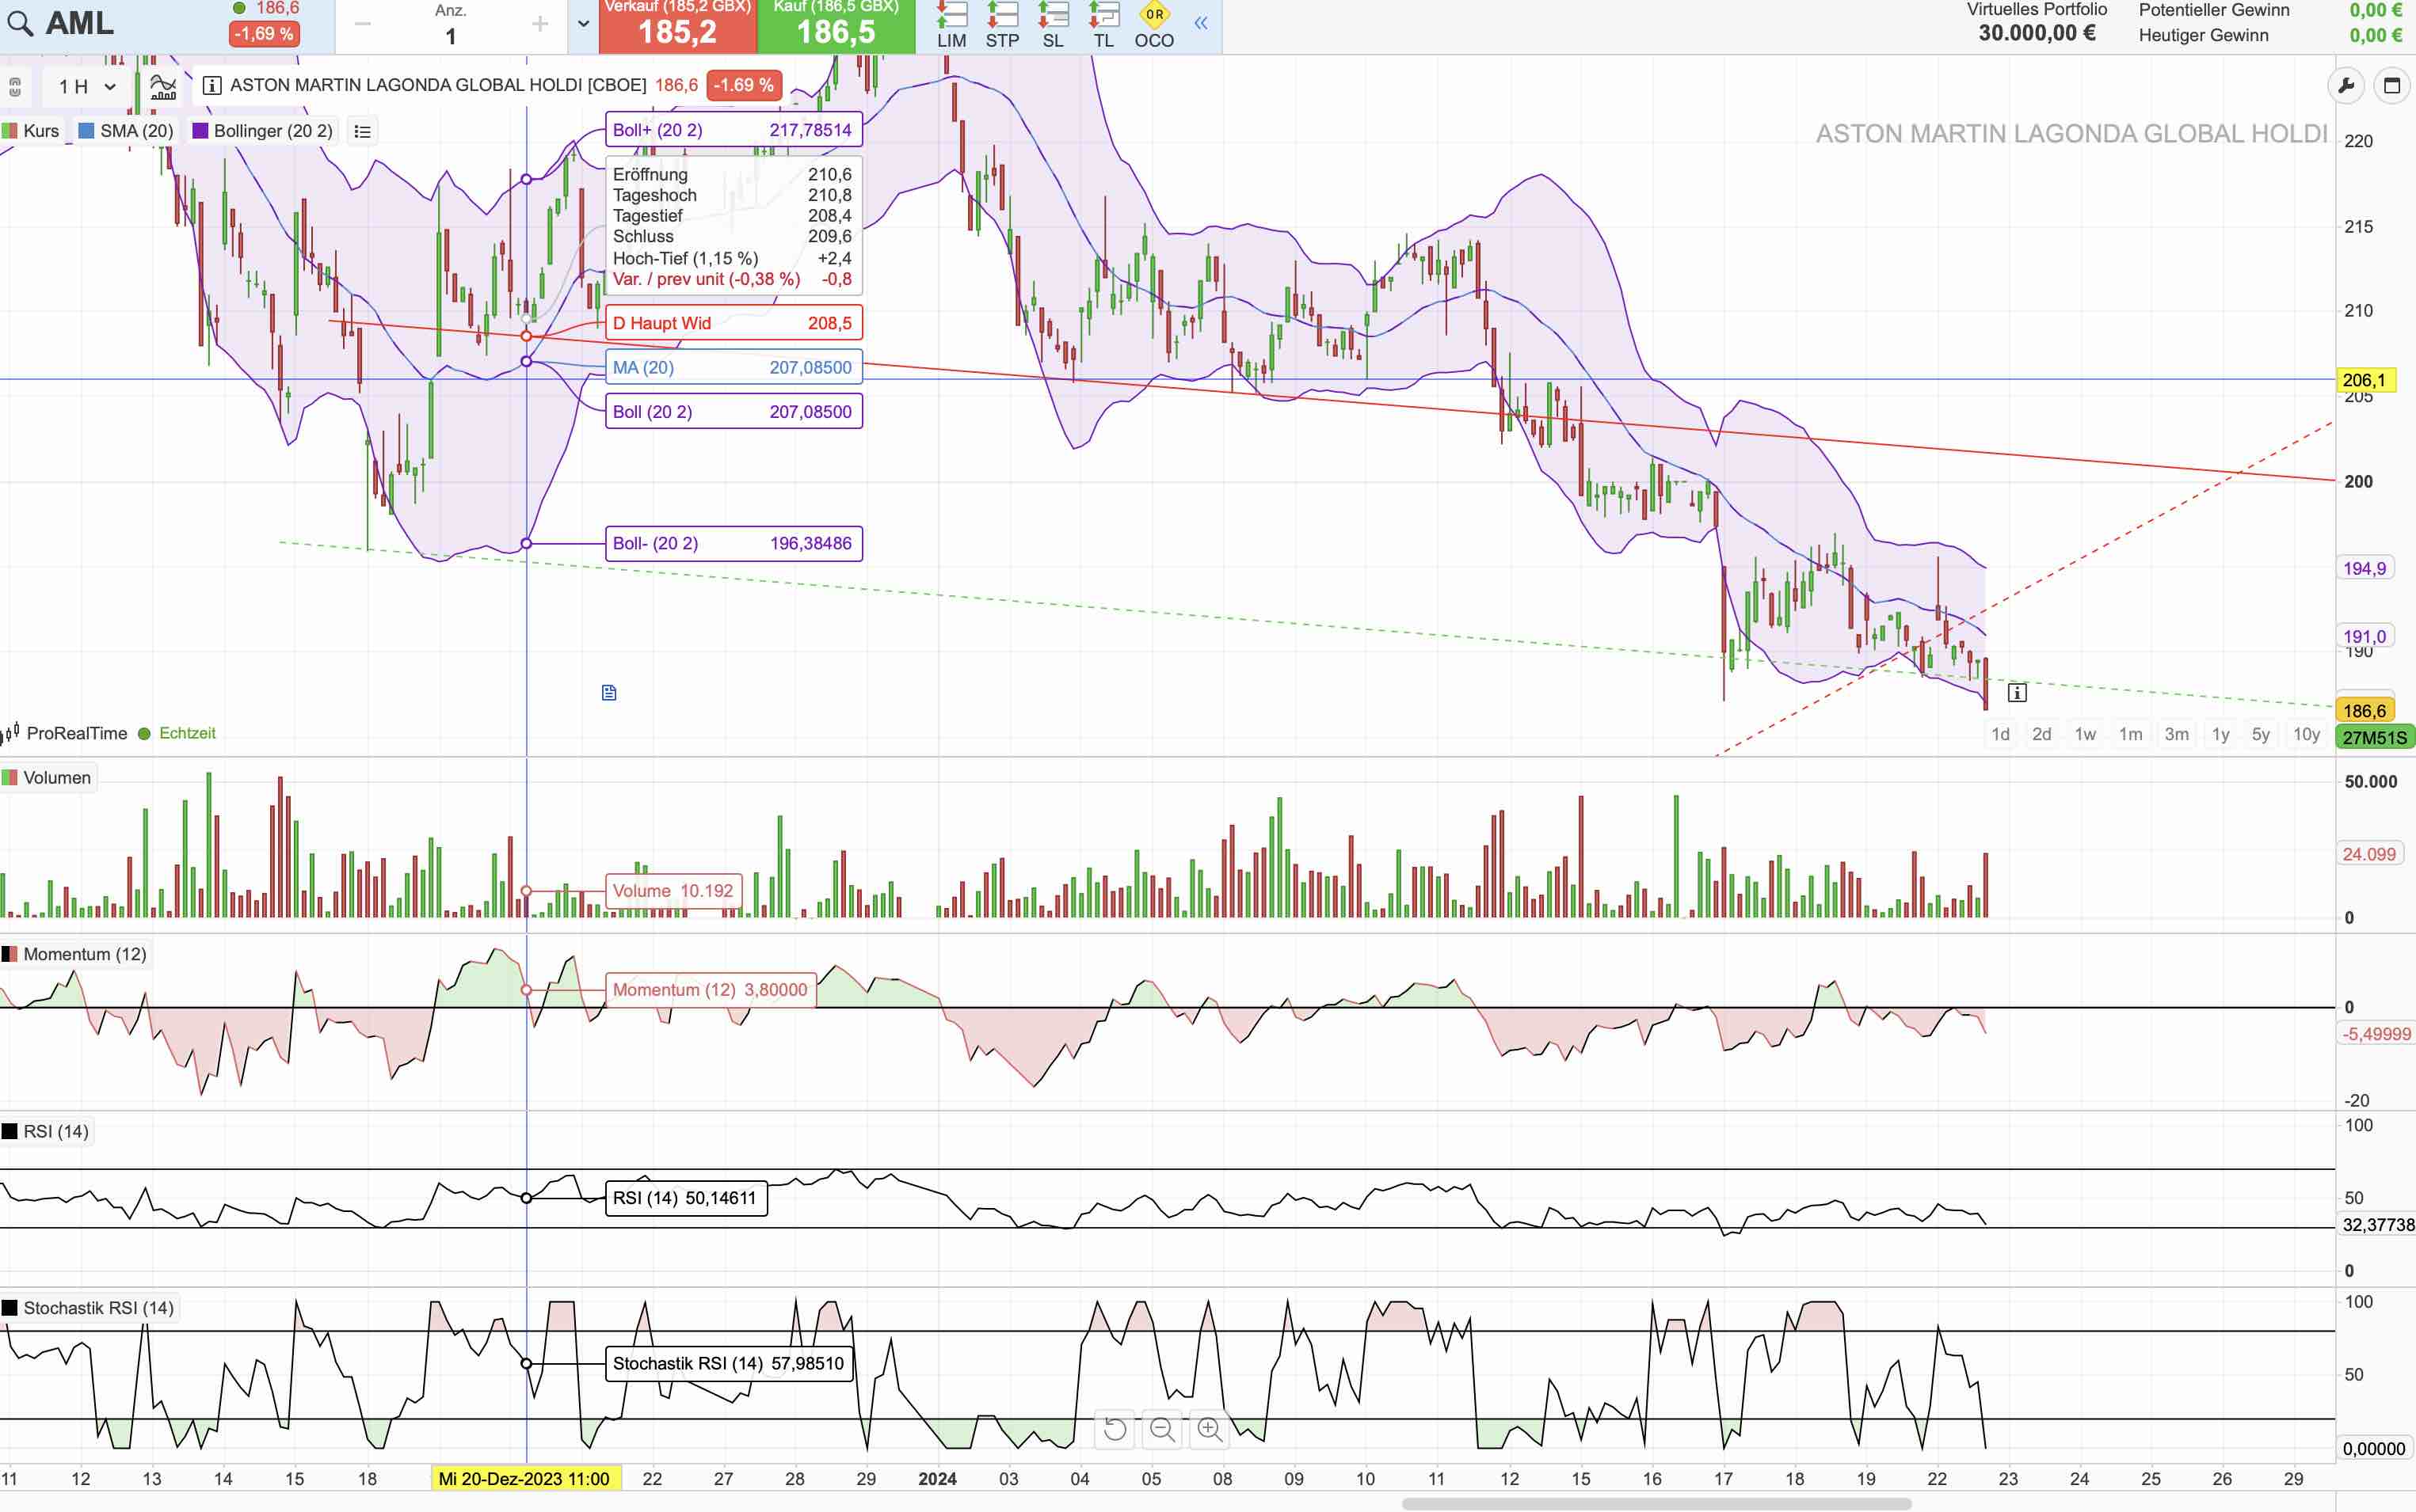Click the SL stop-loss order icon
The image size is (2416, 1512).
tap(1053, 25)
